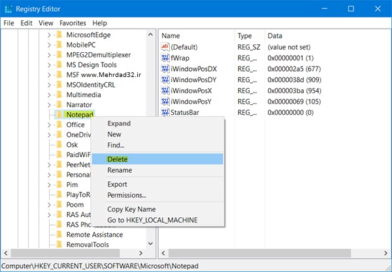Expand the MicrosoftEdge key
This screenshot has height=272, width=392.
click(49, 35)
